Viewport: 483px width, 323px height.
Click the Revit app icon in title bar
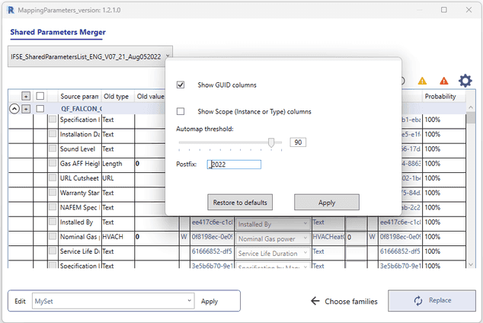pyautogui.click(x=11, y=10)
